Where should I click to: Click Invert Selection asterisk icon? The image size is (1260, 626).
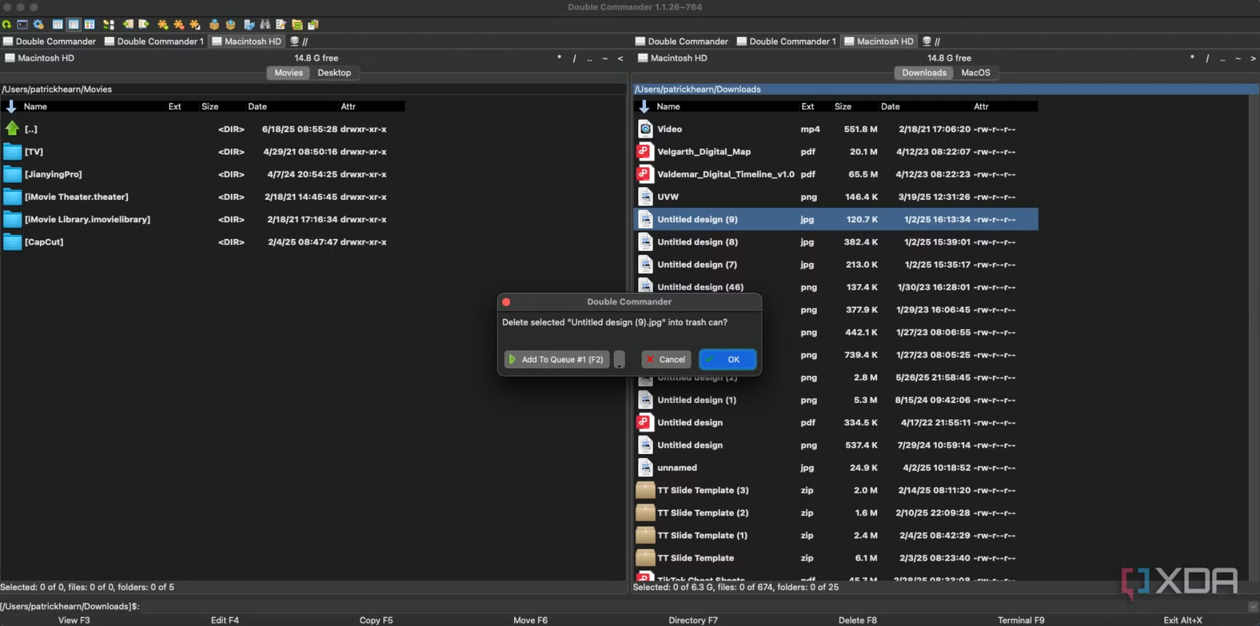195,24
